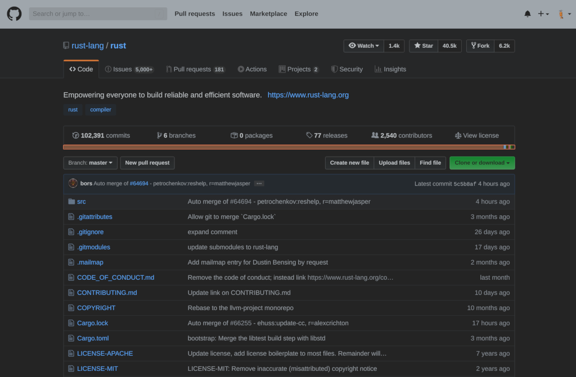The width and height of the screenshot is (576, 377).
Task: Open the src folder
Action: tap(82, 202)
